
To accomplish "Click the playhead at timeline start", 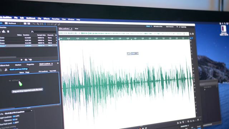I will pos(59,39).
